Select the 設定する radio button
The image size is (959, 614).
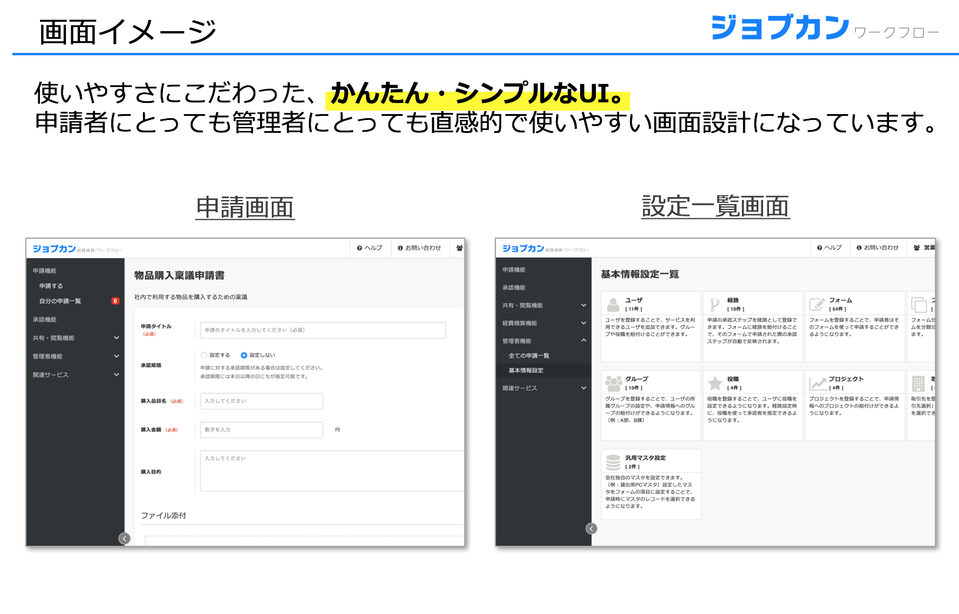(204, 355)
